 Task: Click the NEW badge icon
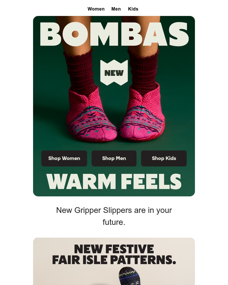(x=114, y=72)
